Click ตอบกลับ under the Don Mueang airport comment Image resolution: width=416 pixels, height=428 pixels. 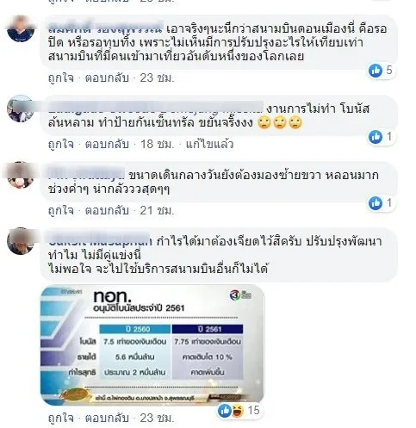pyautogui.click(x=107, y=78)
